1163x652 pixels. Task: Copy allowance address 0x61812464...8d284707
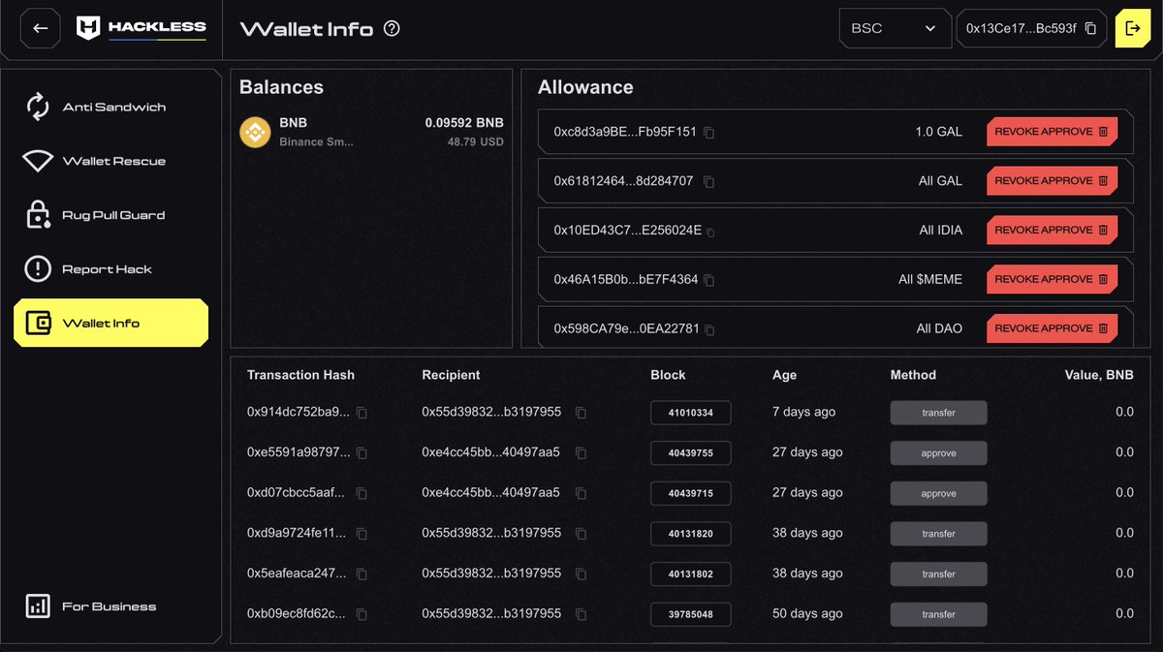[709, 182]
